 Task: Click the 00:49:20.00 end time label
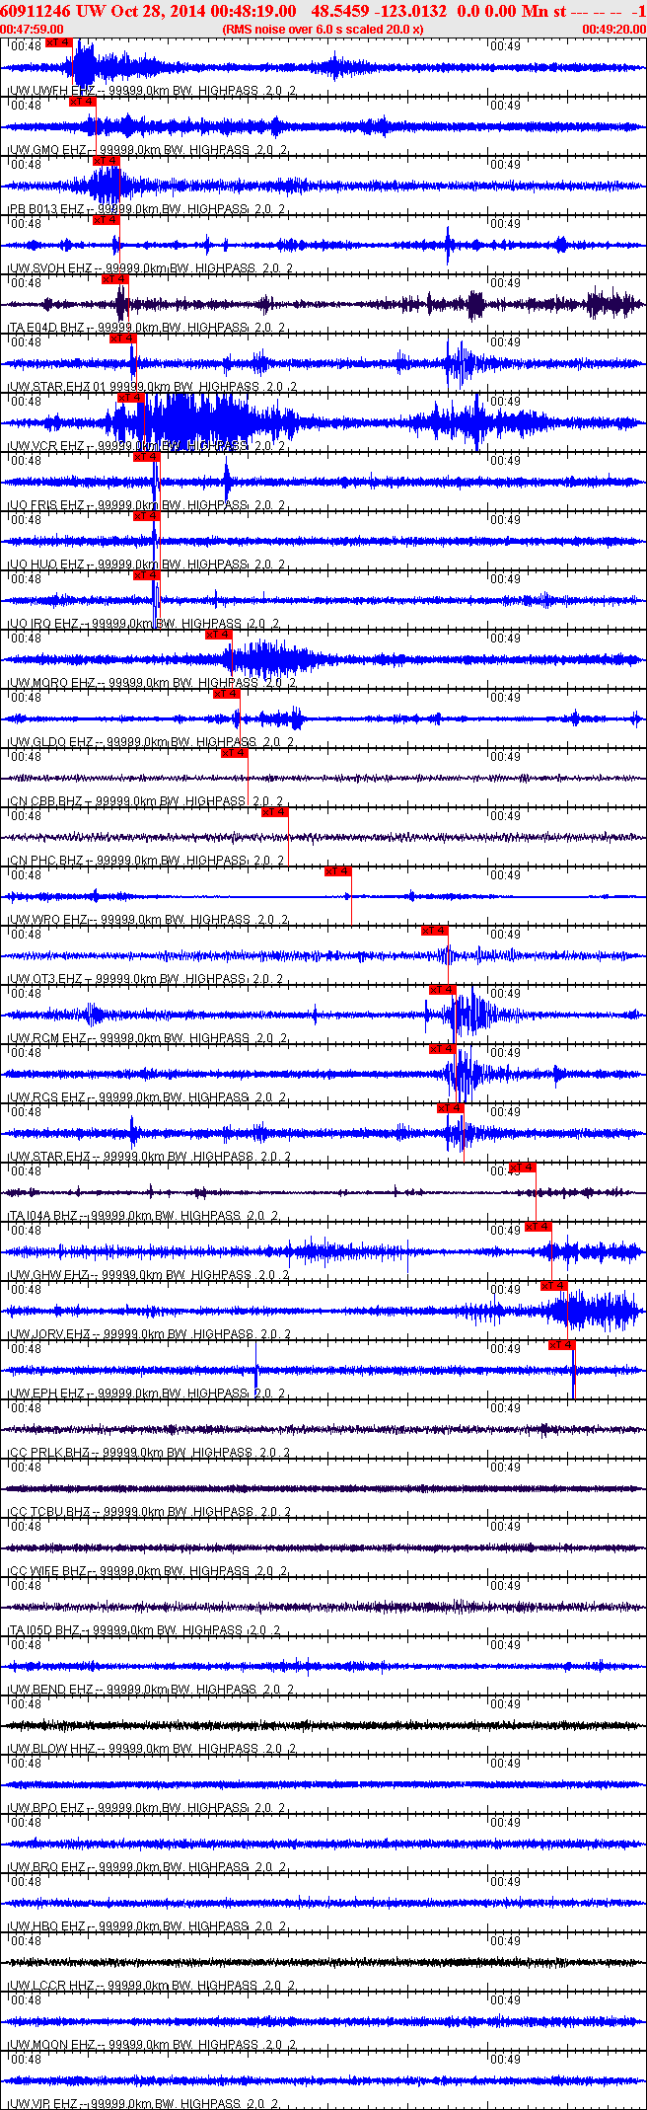click(614, 30)
